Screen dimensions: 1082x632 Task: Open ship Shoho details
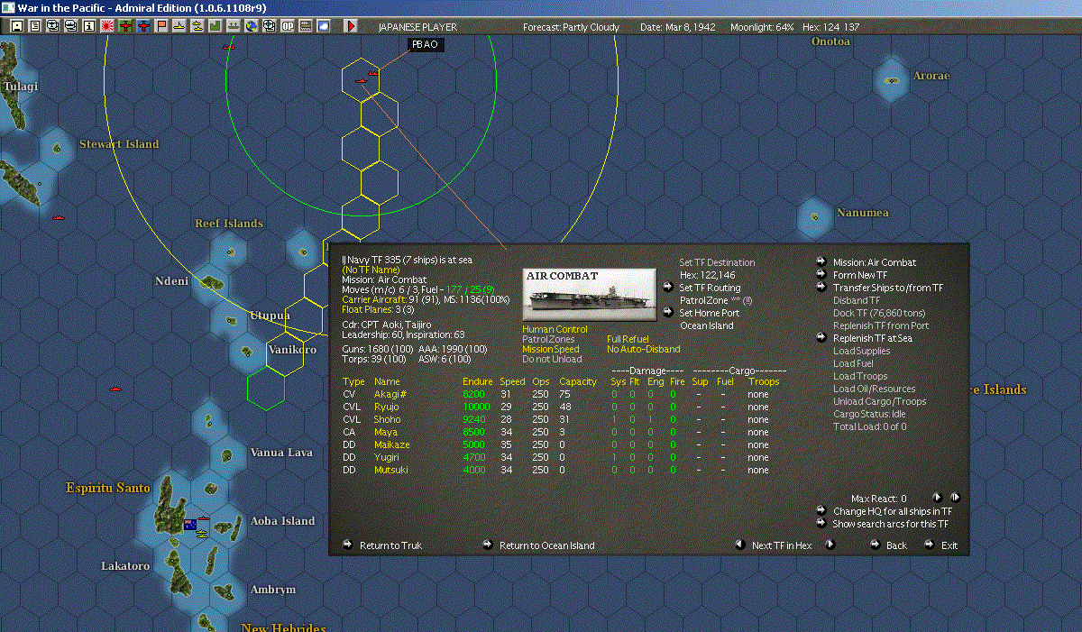[x=388, y=419]
